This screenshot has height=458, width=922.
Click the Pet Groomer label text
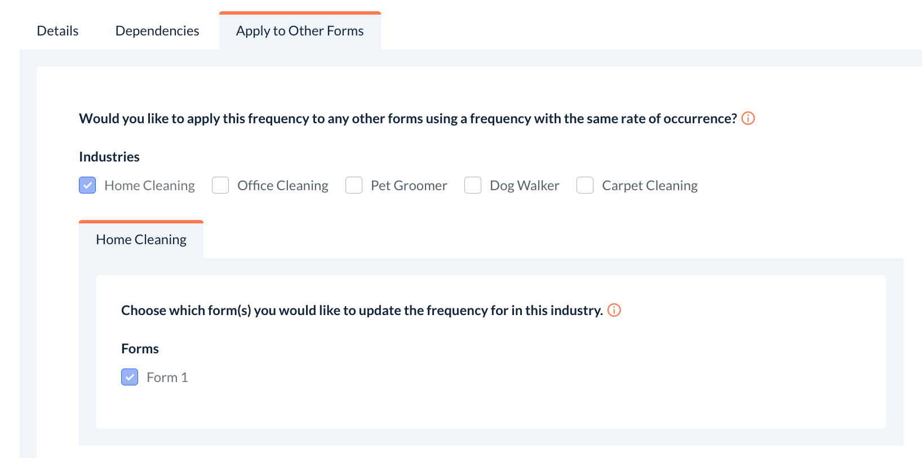tap(409, 186)
